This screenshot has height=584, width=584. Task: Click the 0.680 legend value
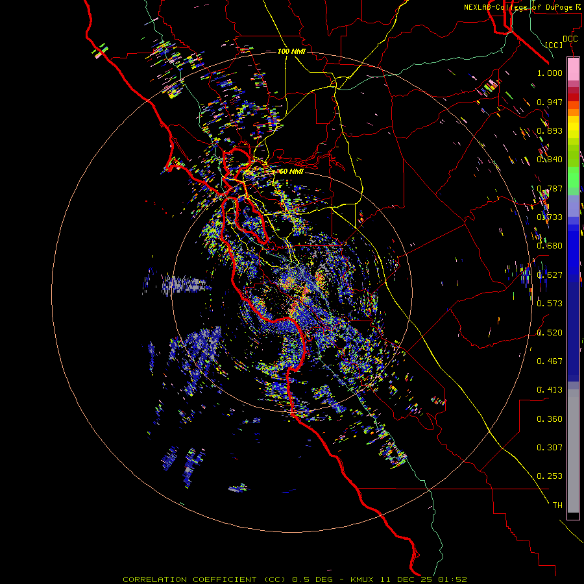550,246
